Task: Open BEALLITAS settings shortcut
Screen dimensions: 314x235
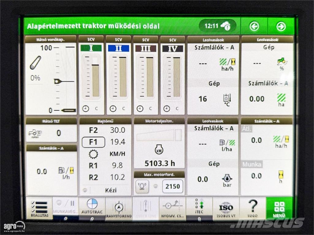Action: click(x=40, y=209)
